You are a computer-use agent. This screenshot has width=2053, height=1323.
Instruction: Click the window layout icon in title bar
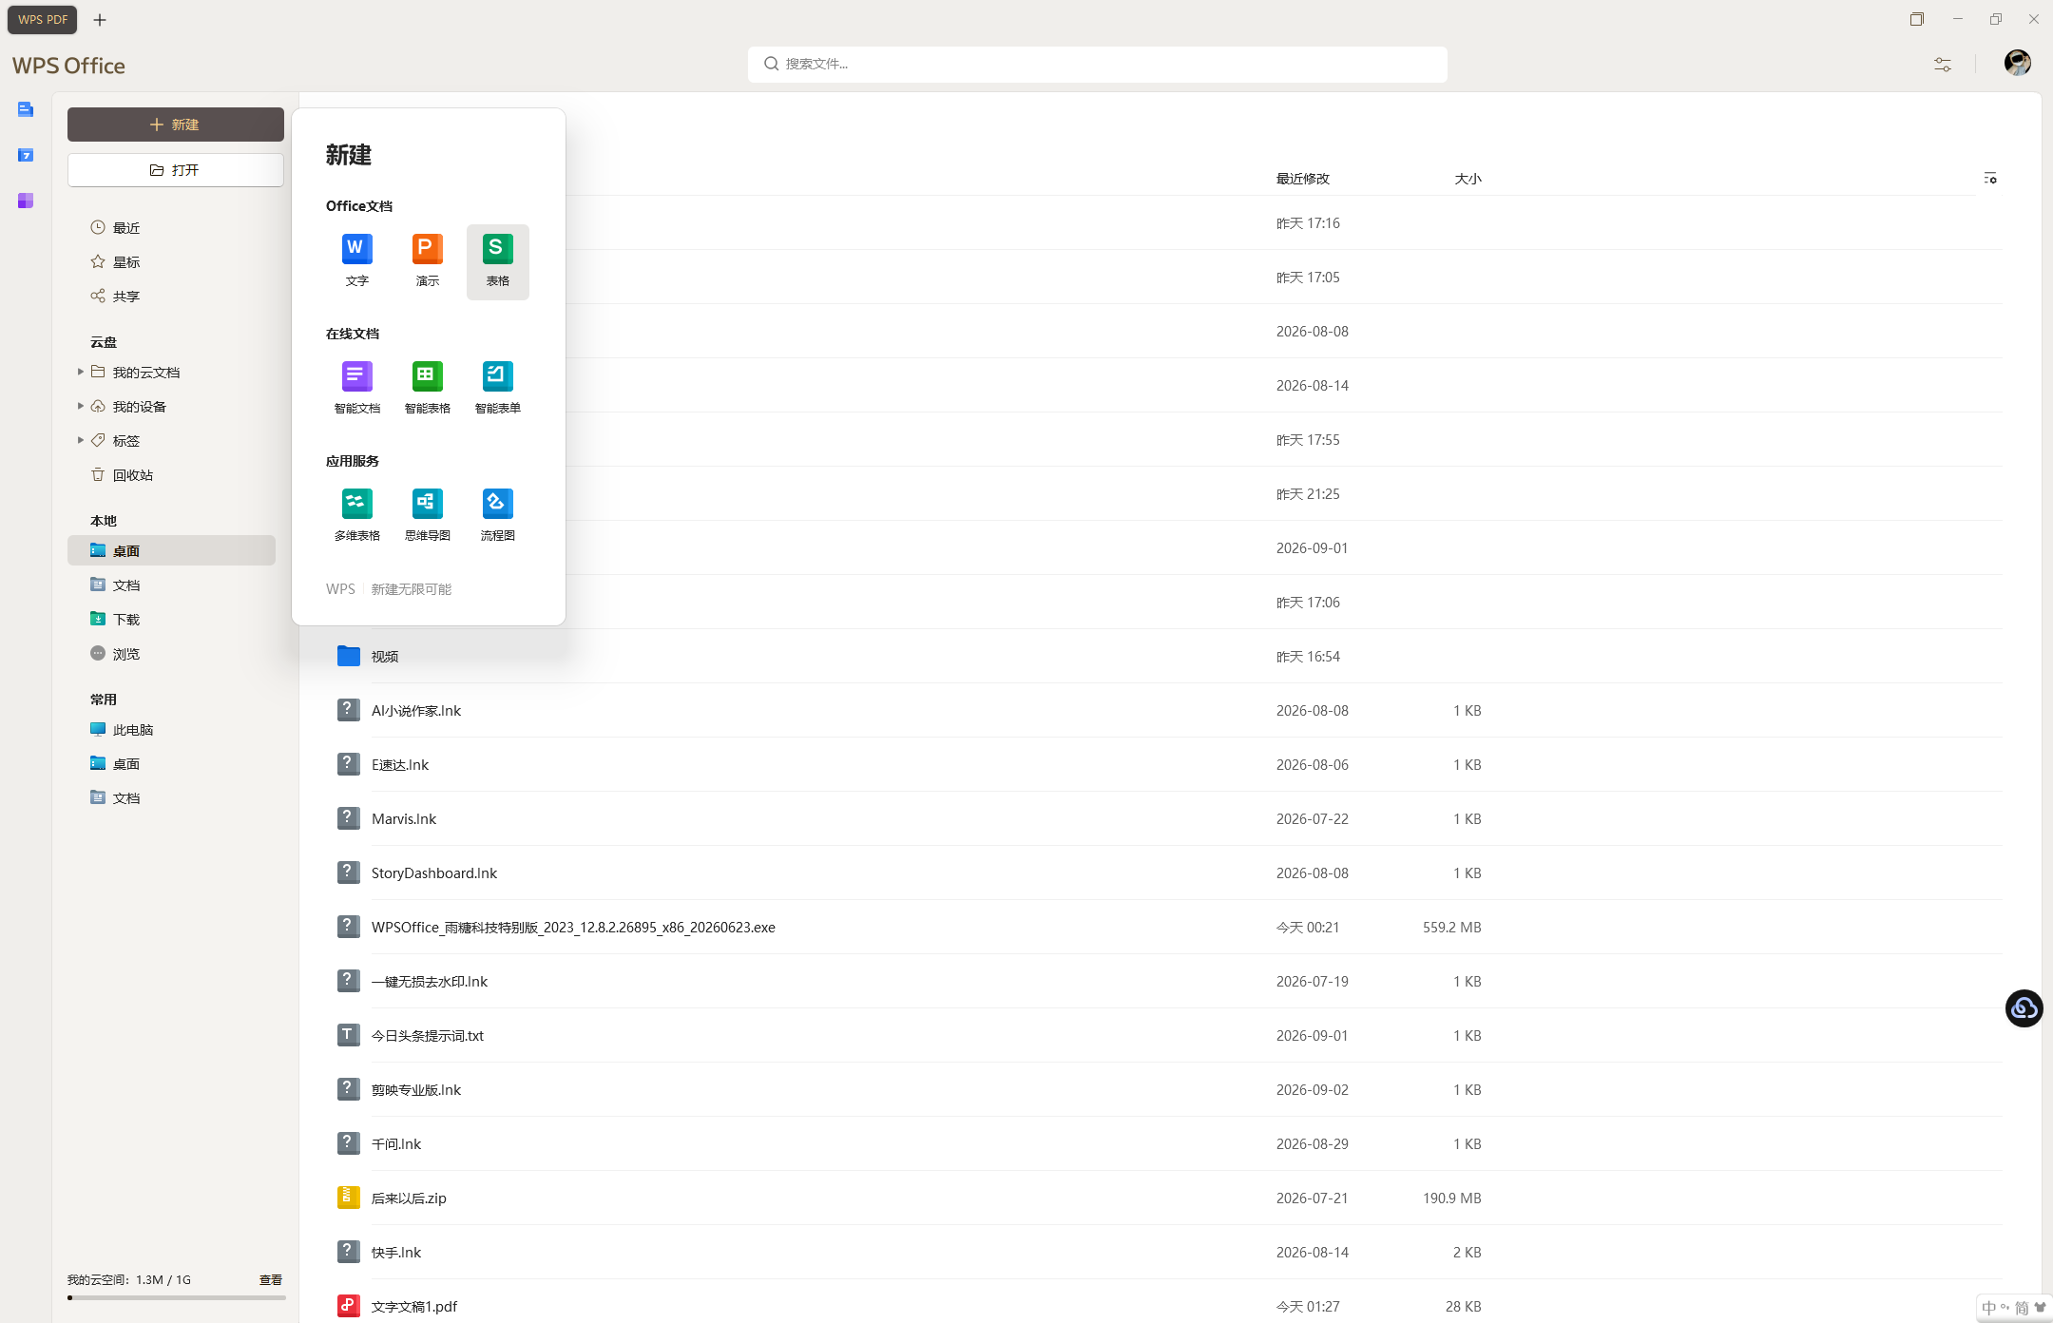click(x=1917, y=19)
